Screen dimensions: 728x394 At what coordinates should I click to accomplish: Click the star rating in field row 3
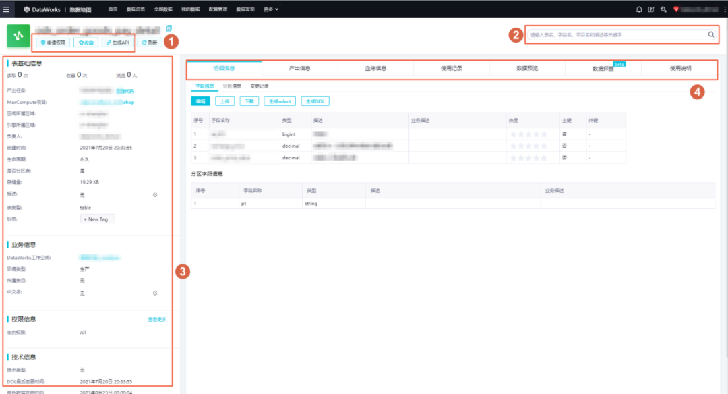click(528, 158)
